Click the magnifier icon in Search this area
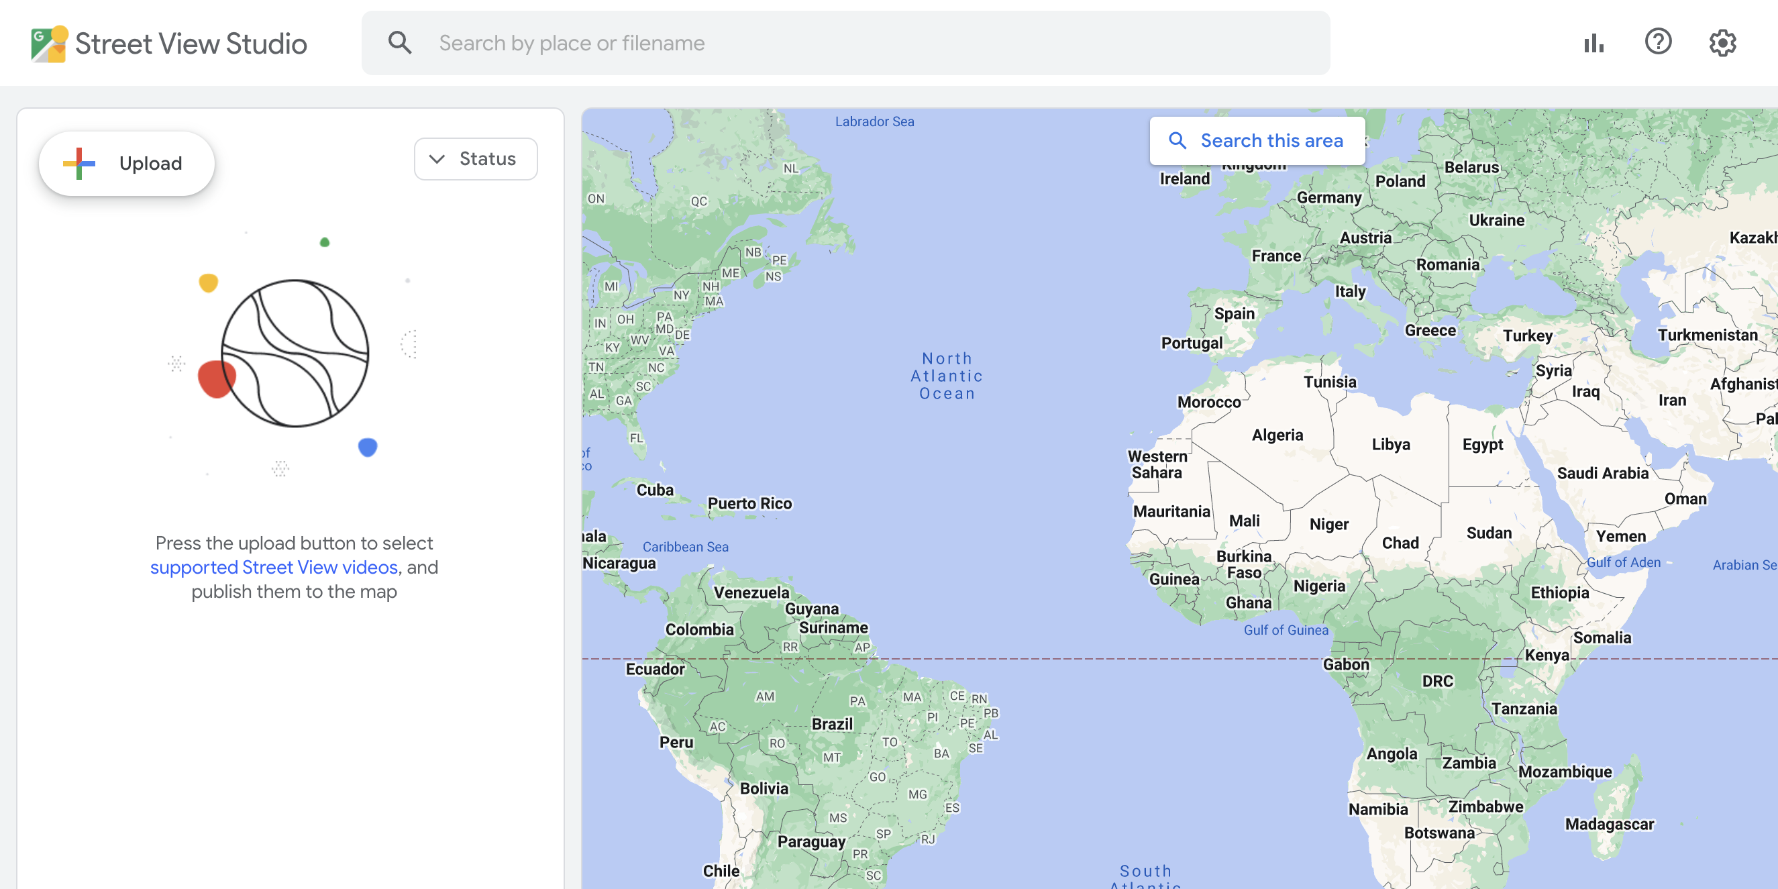The height and width of the screenshot is (889, 1778). [1178, 141]
